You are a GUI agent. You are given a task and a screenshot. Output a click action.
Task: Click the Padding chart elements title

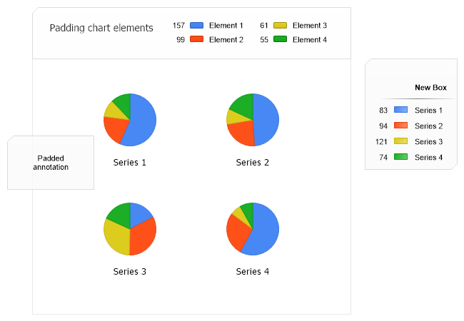pyautogui.click(x=101, y=29)
